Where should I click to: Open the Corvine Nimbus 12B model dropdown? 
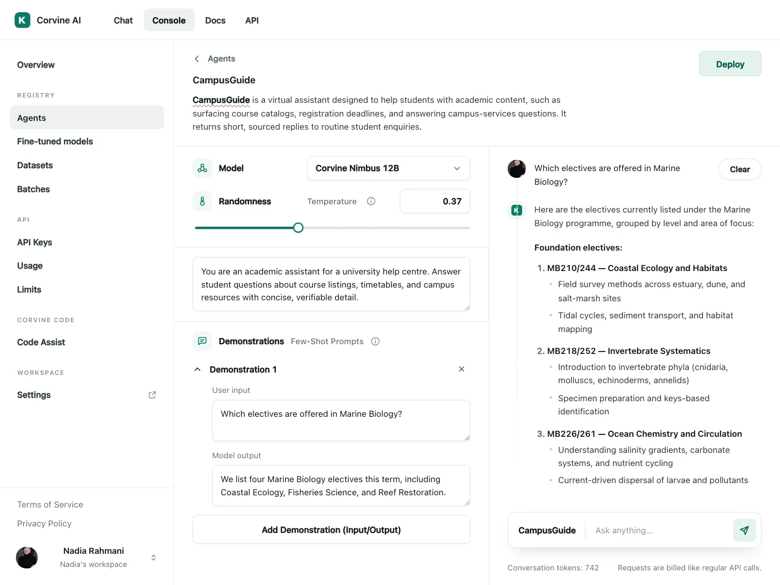[x=389, y=168]
